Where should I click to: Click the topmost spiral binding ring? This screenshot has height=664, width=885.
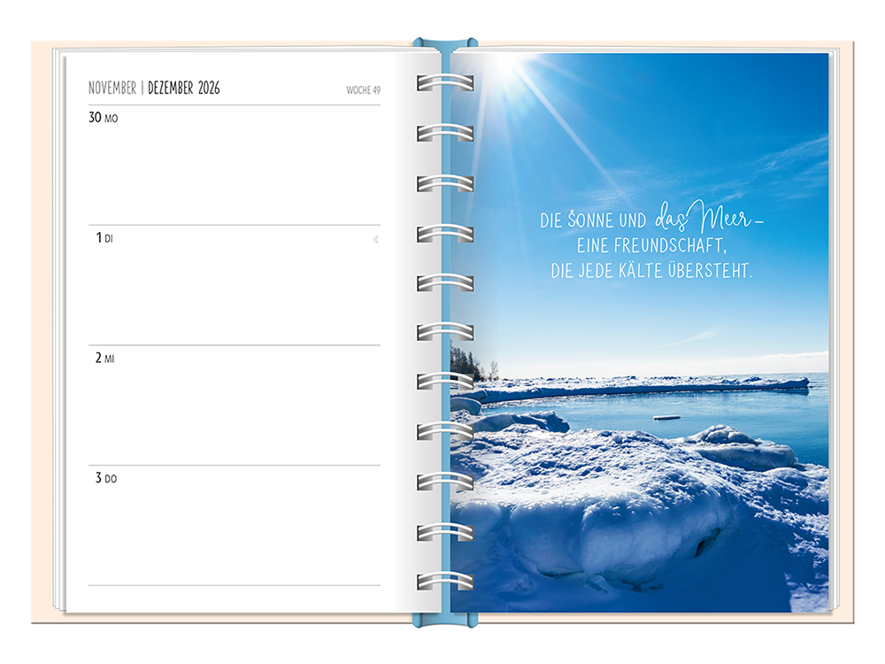(444, 82)
